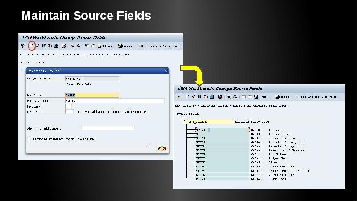Select the Base Unit of Measure field row
Screen dimensions: 357x201
(250, 151)
